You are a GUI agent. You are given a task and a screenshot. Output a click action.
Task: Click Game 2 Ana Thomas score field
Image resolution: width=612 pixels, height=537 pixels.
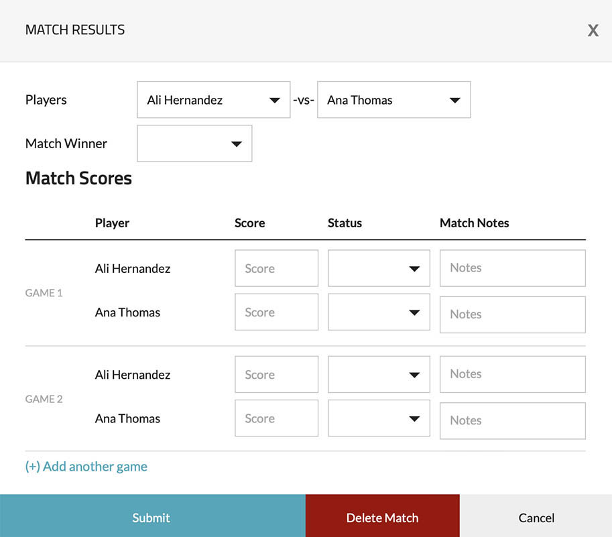[x=276, y=419]
